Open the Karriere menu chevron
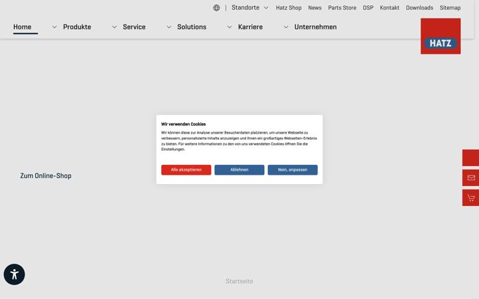This screenshot has height=299, width=479. [229, 27]
